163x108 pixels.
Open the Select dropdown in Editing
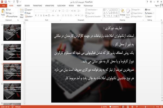pyautogui.click(x=149, y=17)
